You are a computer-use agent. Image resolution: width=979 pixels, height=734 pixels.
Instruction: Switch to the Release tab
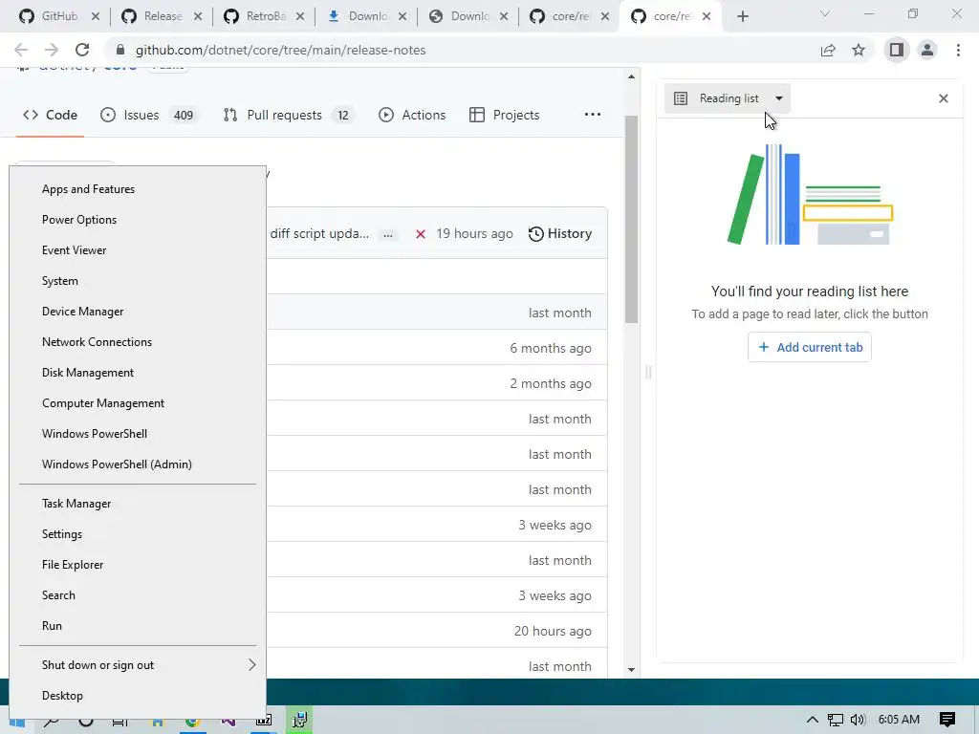152,16
